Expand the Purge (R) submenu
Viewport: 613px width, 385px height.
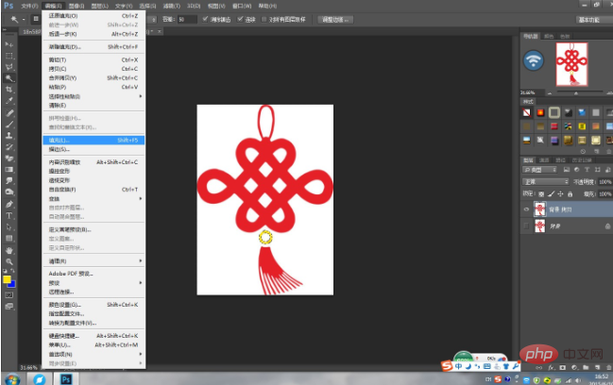94,260
